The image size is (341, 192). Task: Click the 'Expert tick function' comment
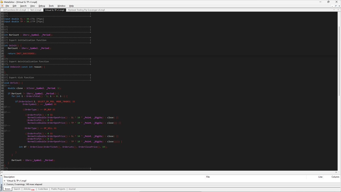tap(22, 77)
